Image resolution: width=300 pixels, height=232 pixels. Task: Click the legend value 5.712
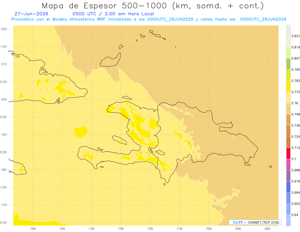295,148
